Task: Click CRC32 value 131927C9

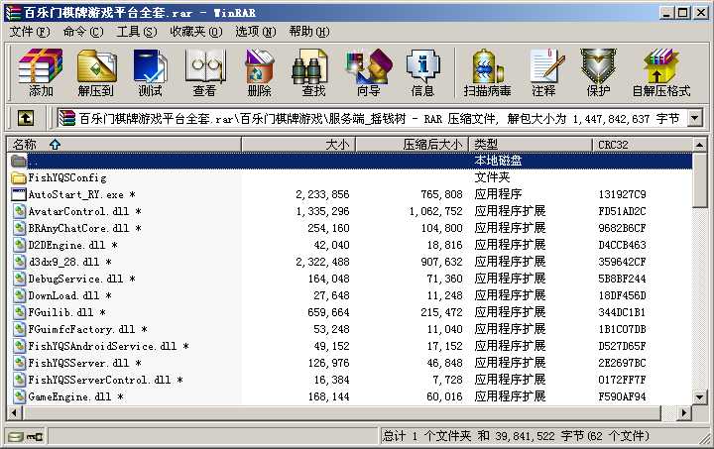Action: 622,194
